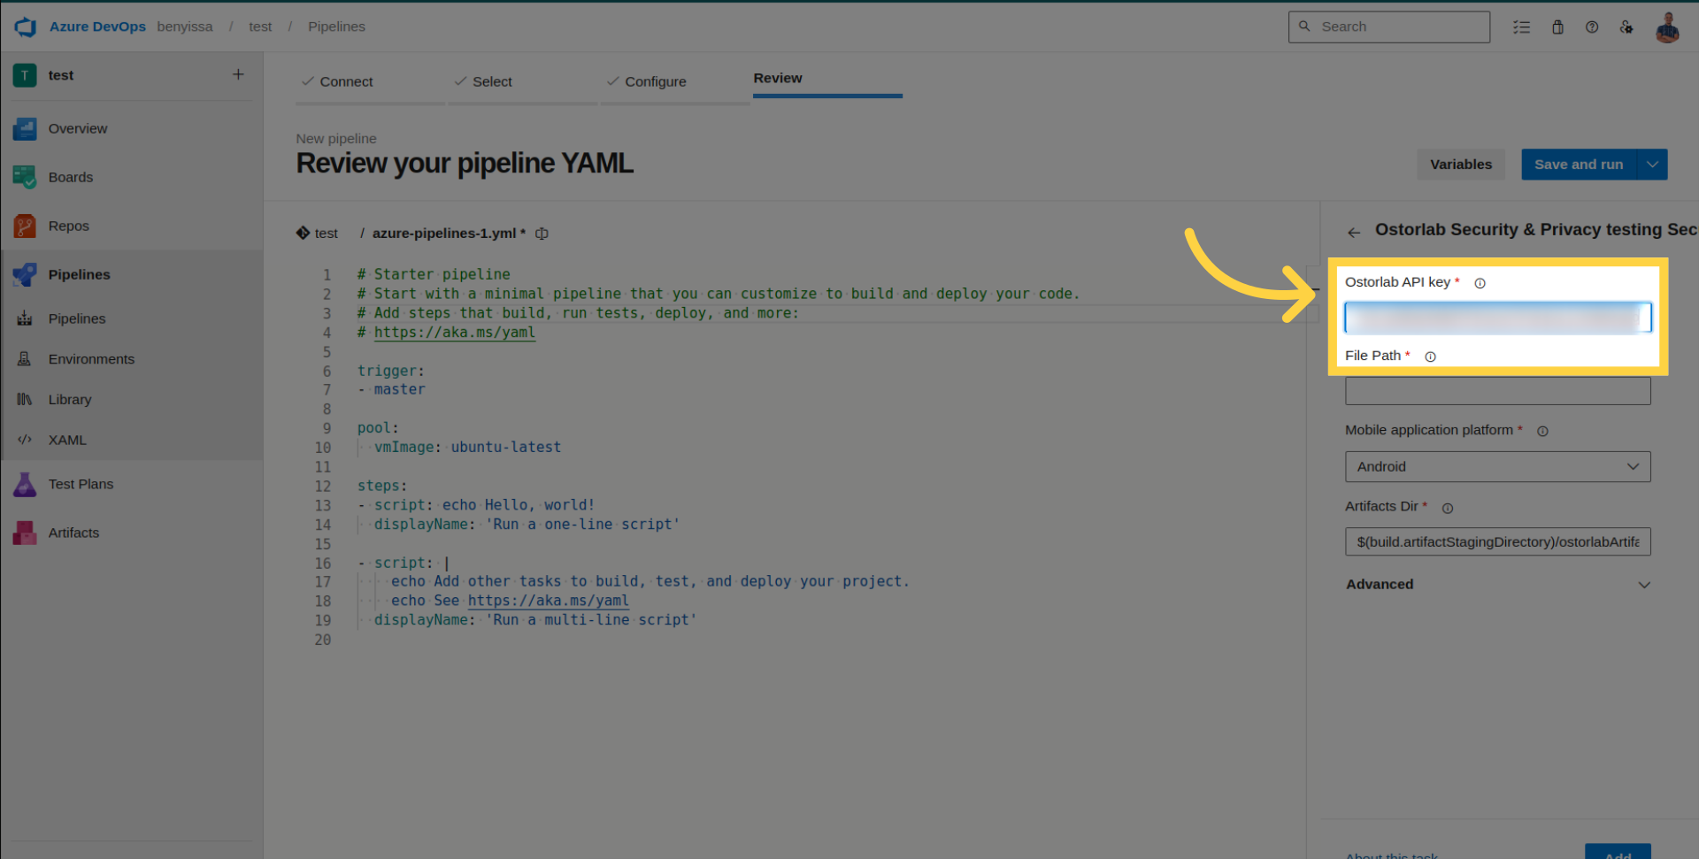
Task: Open the Save and run dropdown arrow
Action: point(1652,165)
